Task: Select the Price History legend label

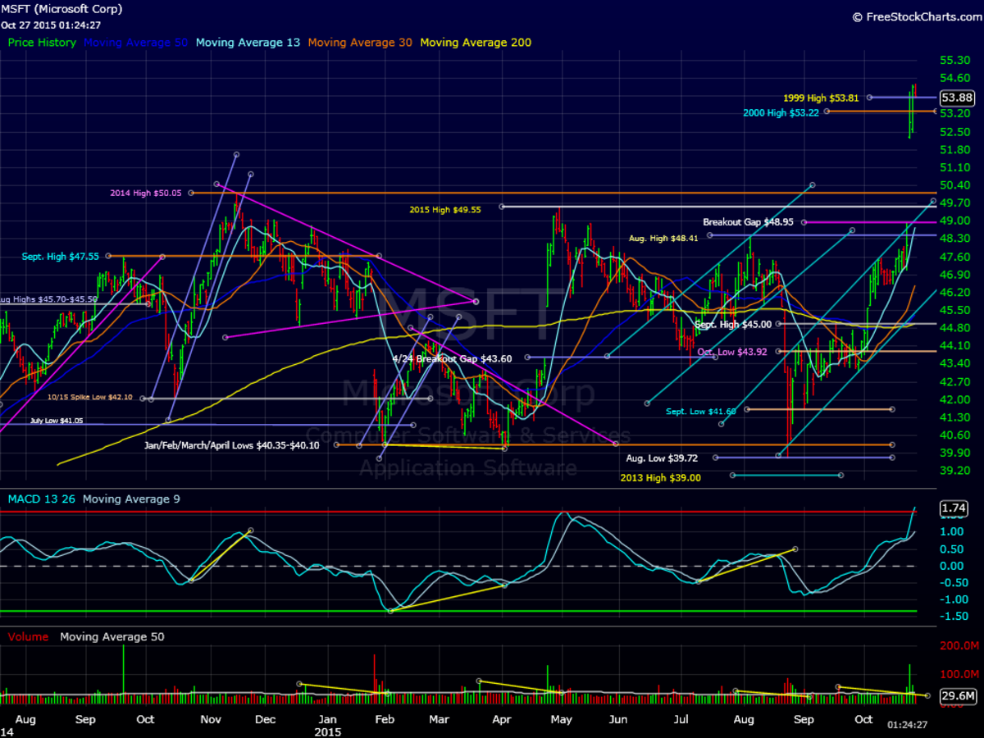Action: pos(42,43)
